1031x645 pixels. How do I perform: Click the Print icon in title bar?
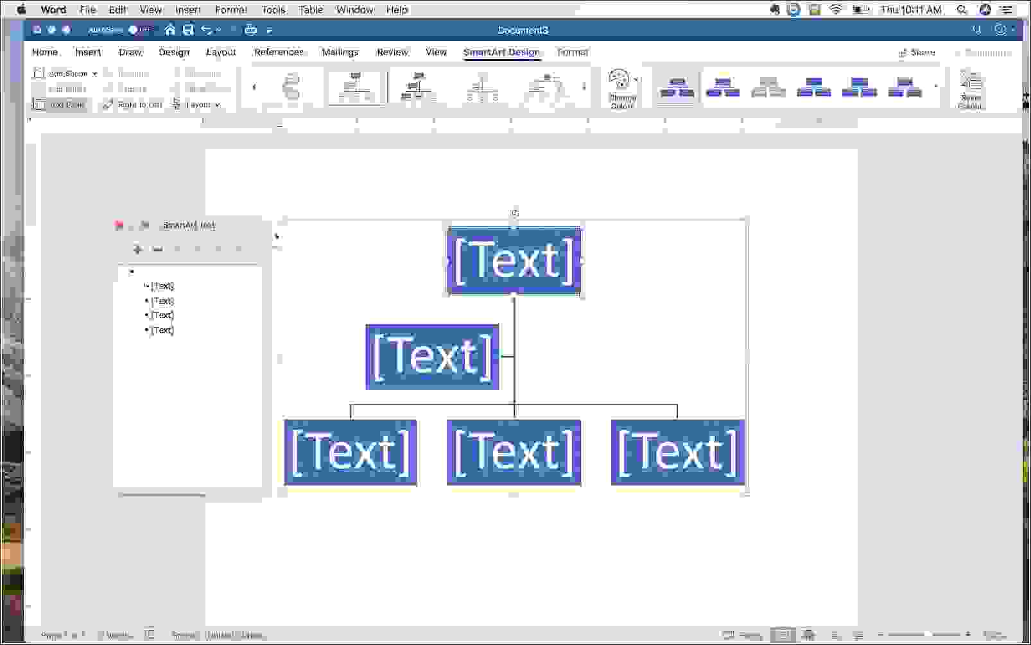click(x=250, y=30)
